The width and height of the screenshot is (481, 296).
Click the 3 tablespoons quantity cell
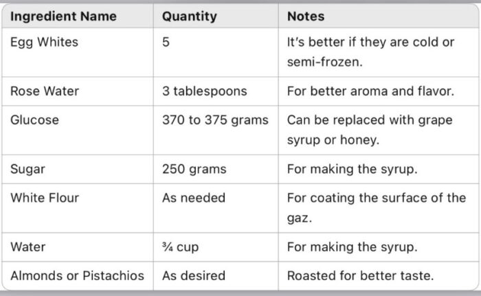204,91
